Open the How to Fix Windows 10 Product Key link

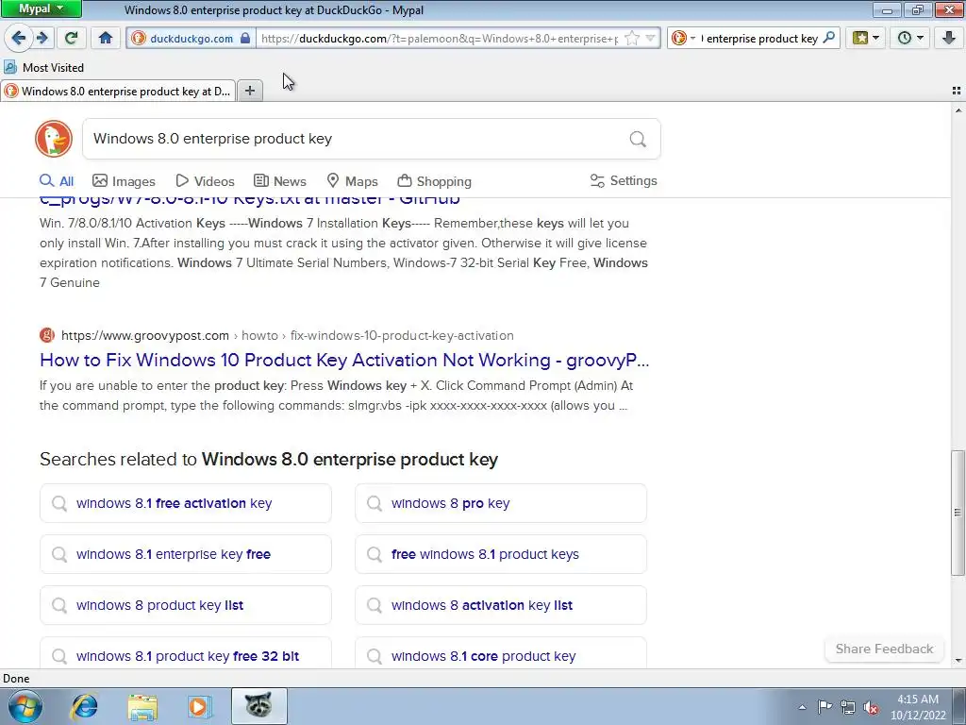(344, 360)
